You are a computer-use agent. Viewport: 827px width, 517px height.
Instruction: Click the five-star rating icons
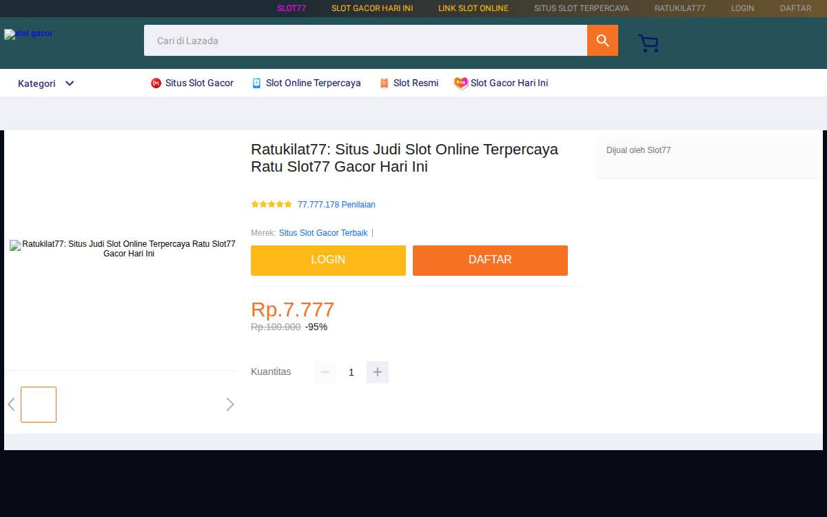pyautogui.click(x=272, y=205)
